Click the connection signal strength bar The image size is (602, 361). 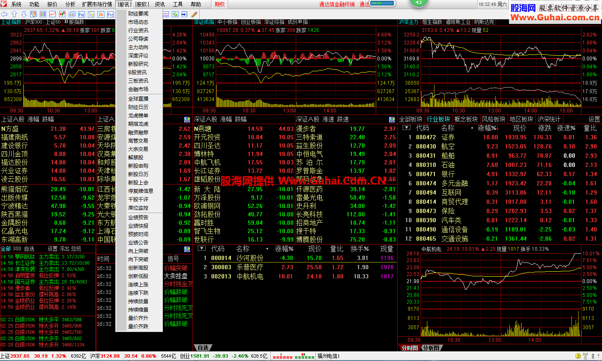382,3
